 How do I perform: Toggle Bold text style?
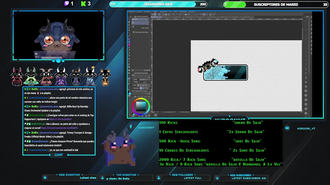(138, 85)
